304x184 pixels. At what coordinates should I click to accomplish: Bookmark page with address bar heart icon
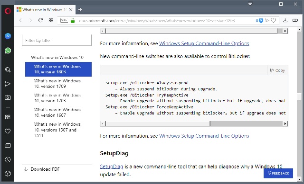tap(274, 20)
